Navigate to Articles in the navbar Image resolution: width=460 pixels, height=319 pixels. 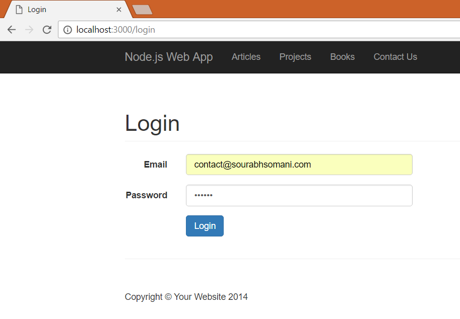(246, 57)
